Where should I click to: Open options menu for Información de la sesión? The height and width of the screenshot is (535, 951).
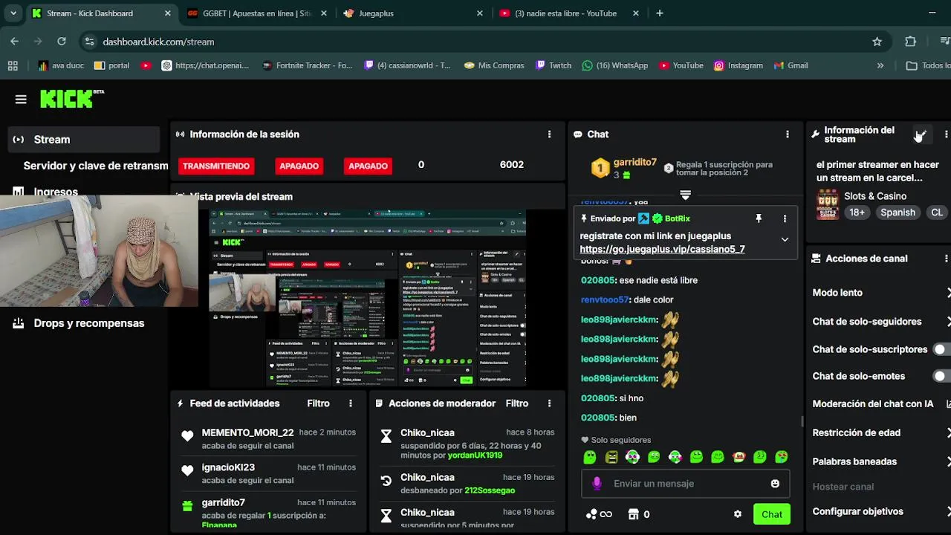[x=549, y=134]
